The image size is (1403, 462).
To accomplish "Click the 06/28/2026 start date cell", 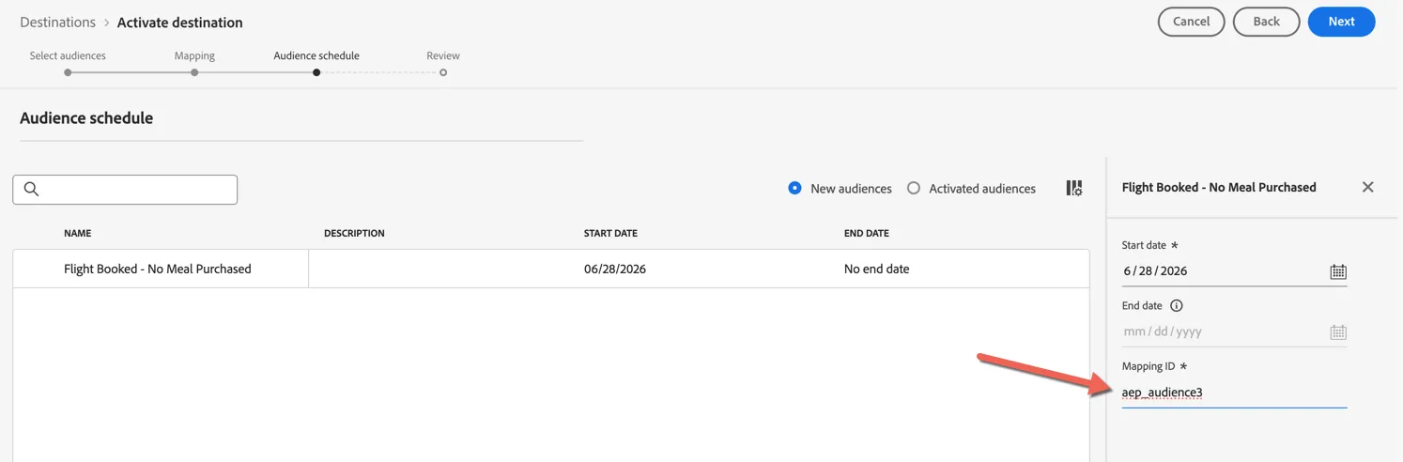I will click(615, 269).
